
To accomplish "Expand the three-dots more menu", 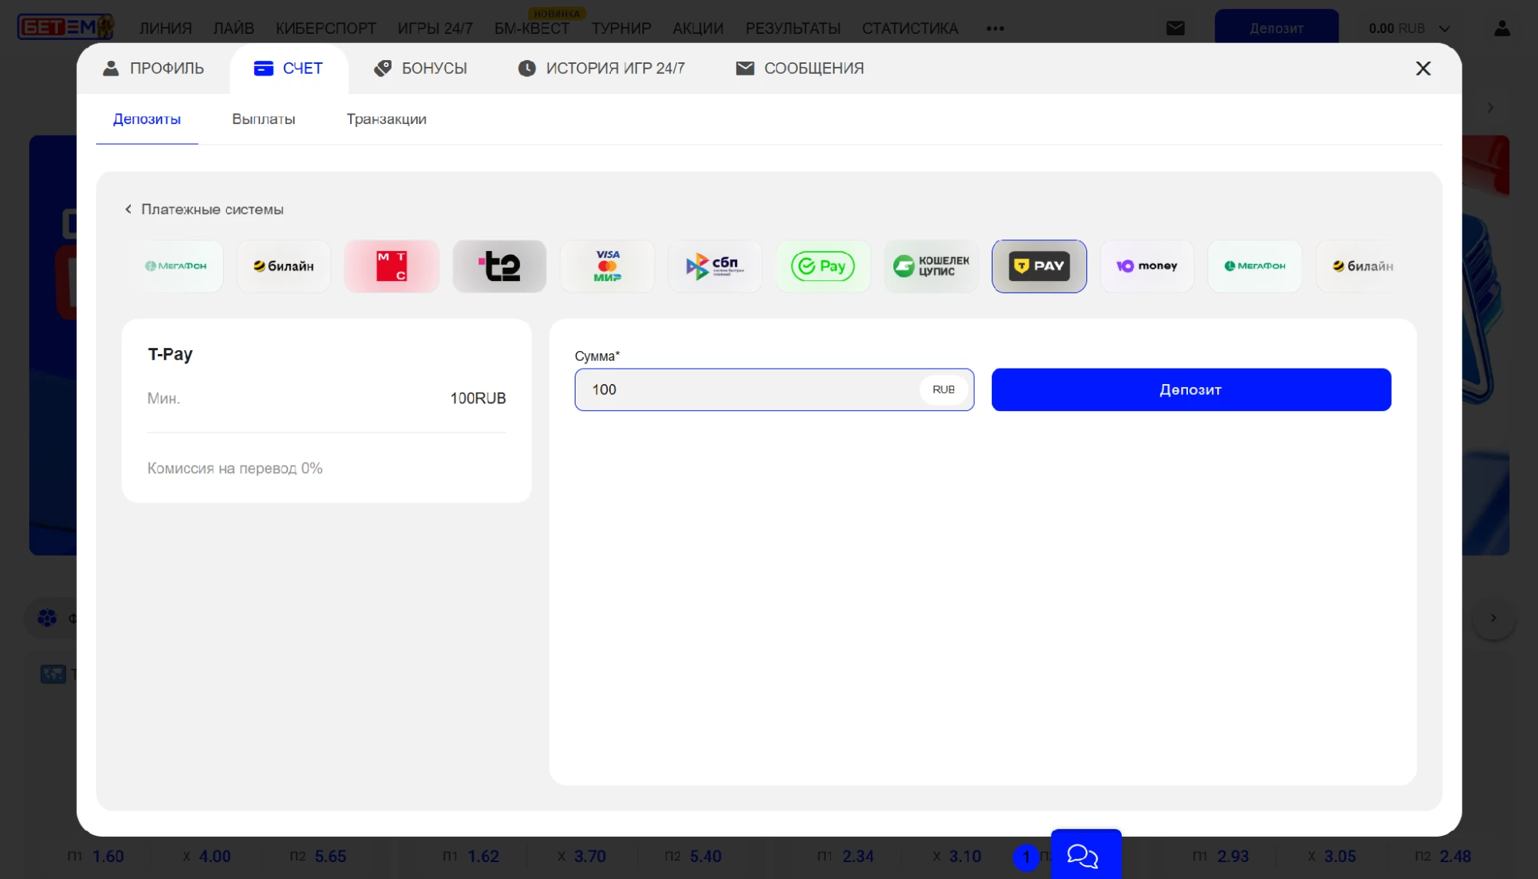I will point(995,28).
